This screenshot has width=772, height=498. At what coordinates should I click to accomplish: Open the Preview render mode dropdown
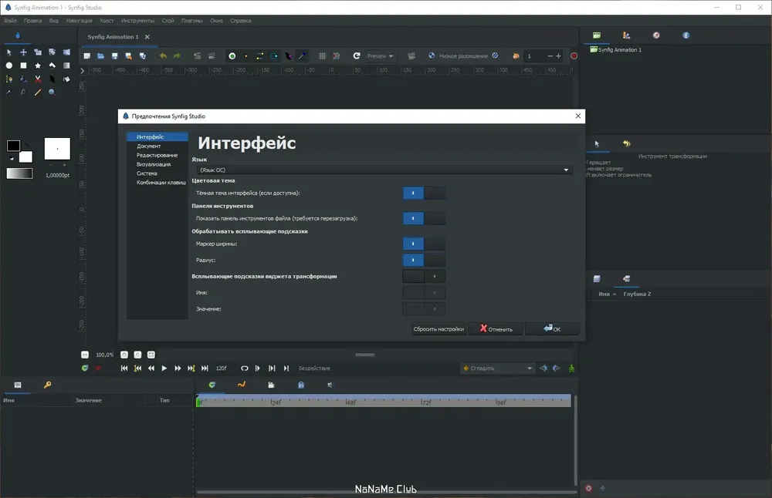[380, 56]
